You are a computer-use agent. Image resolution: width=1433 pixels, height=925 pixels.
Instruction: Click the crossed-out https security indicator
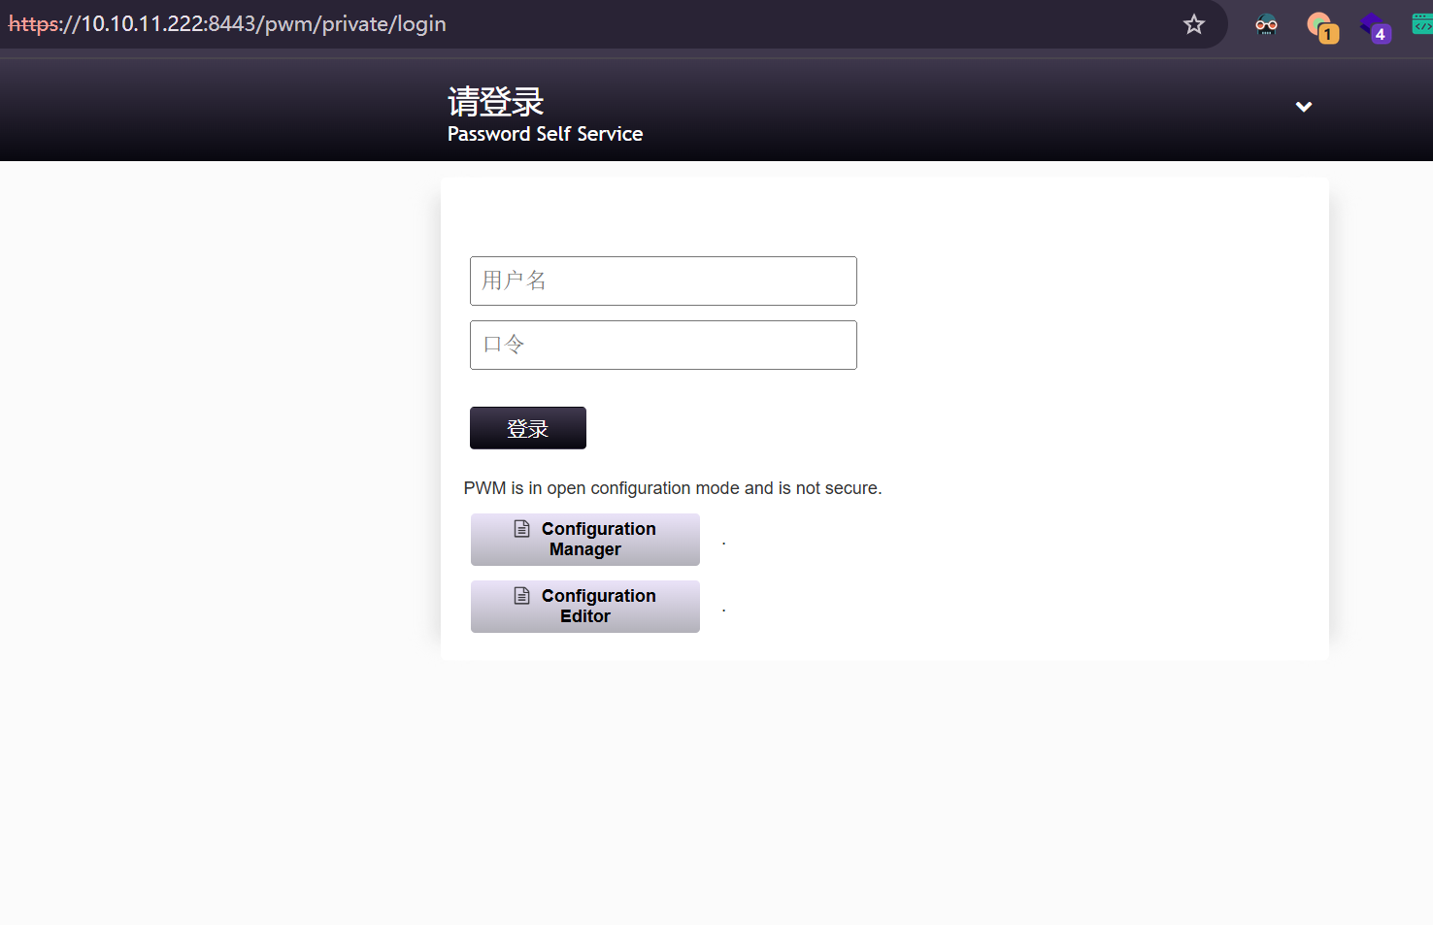tap(34, 24)
